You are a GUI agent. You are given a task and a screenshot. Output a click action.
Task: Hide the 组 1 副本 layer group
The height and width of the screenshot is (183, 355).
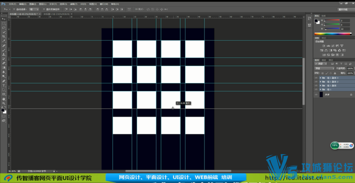(x=316, y=85)
